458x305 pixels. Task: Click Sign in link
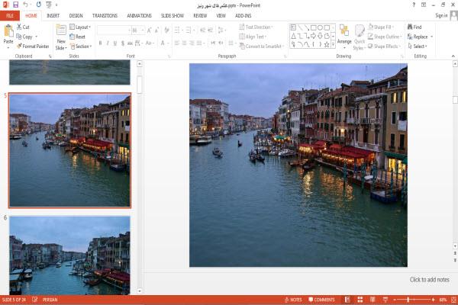coord(441,15)
